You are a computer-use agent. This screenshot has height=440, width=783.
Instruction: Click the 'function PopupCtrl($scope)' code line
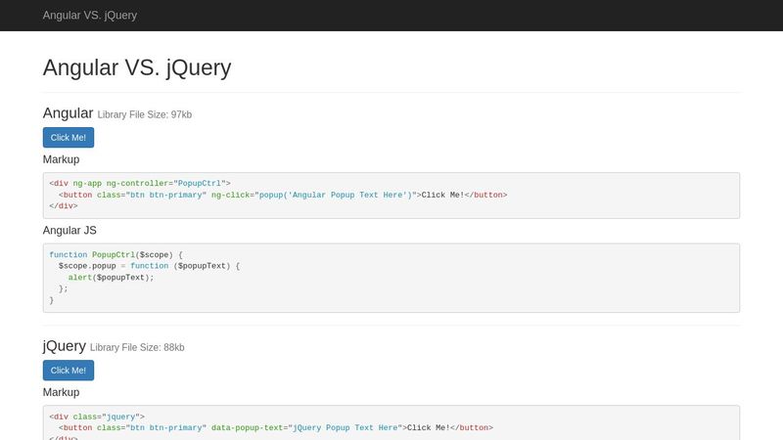click(x=115, y=255)
